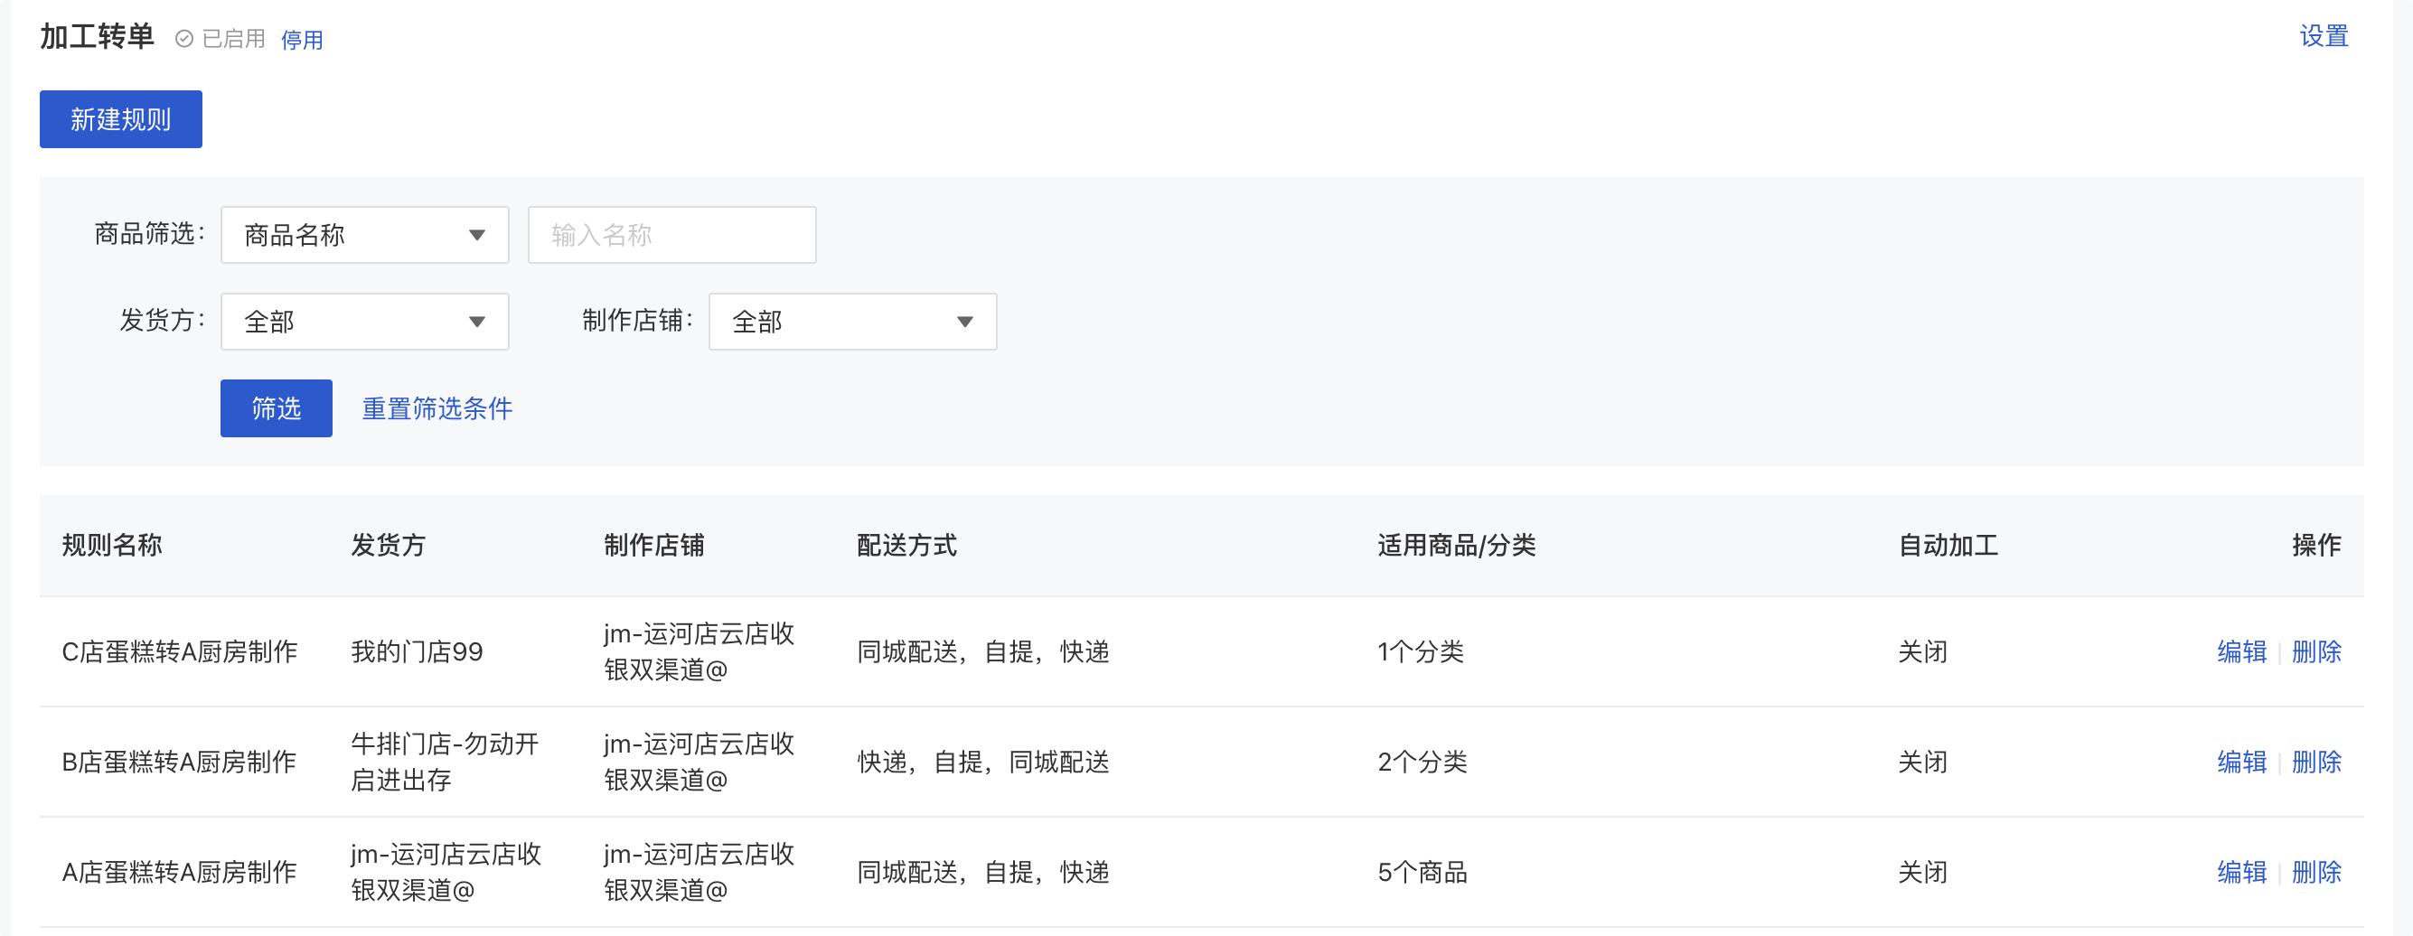The width and height of the screenshot is (2413, 936).
Task: Edit the C店蛋糕转A厨房制作 rule
Action: click(2241, 651)
